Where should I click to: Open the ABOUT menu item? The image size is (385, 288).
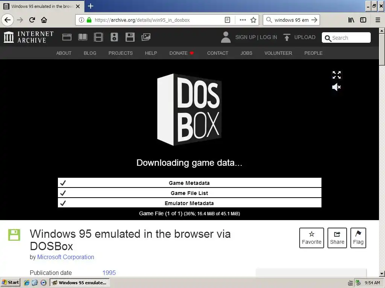point(64,53)
